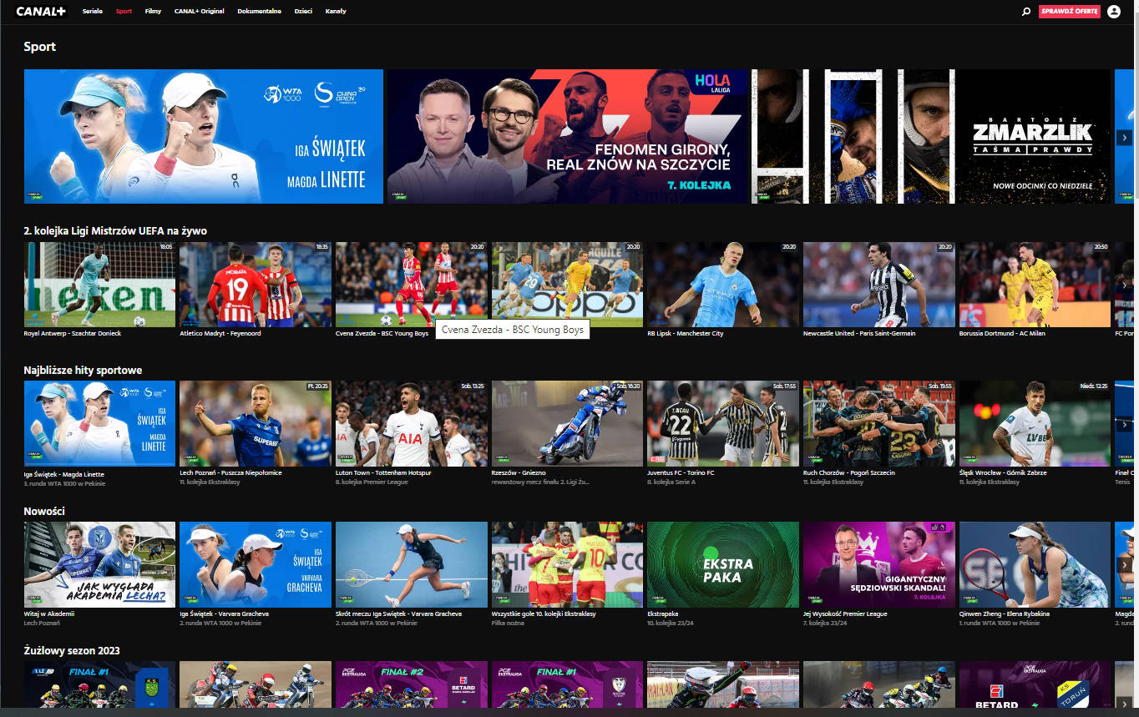Open the Filmy menu item

click(153, 12)
